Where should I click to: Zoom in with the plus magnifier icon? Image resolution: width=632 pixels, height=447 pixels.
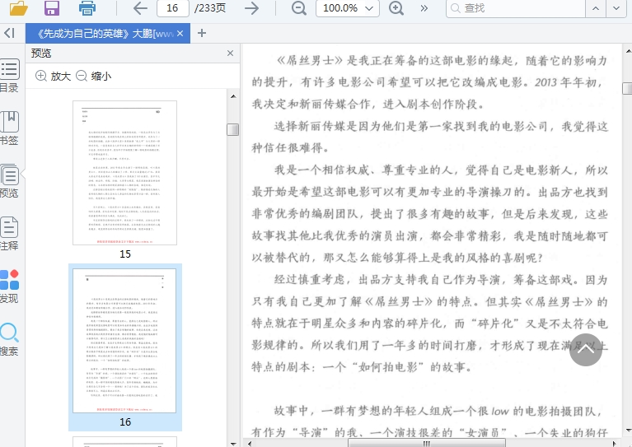pos(396,8)
